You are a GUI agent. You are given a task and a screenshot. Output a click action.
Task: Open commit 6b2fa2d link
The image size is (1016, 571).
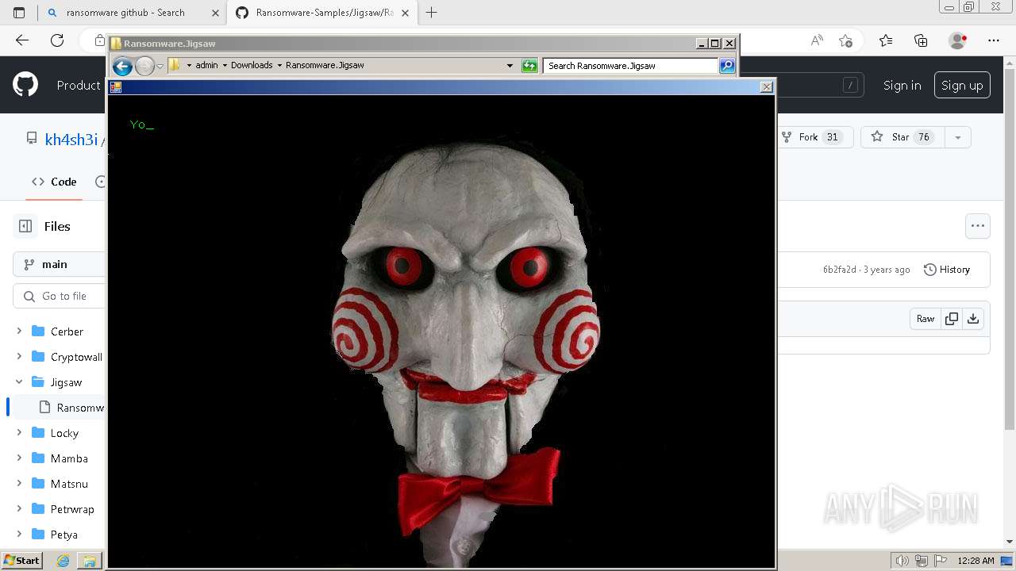tap(840, 270)
